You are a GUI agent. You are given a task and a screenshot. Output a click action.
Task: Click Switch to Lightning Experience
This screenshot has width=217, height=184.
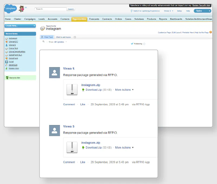146,11
